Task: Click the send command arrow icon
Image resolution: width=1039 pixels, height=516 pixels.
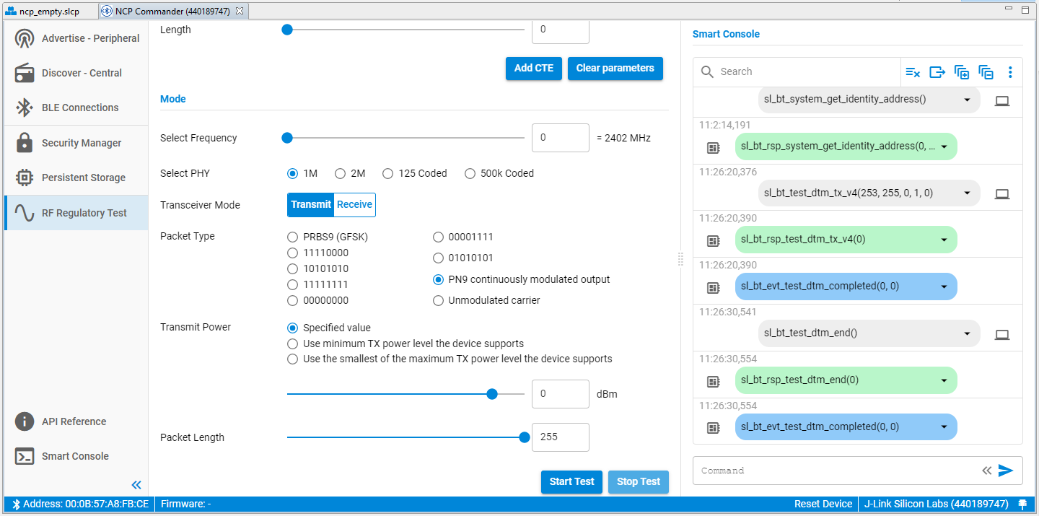Action: tap(1006, 471)
